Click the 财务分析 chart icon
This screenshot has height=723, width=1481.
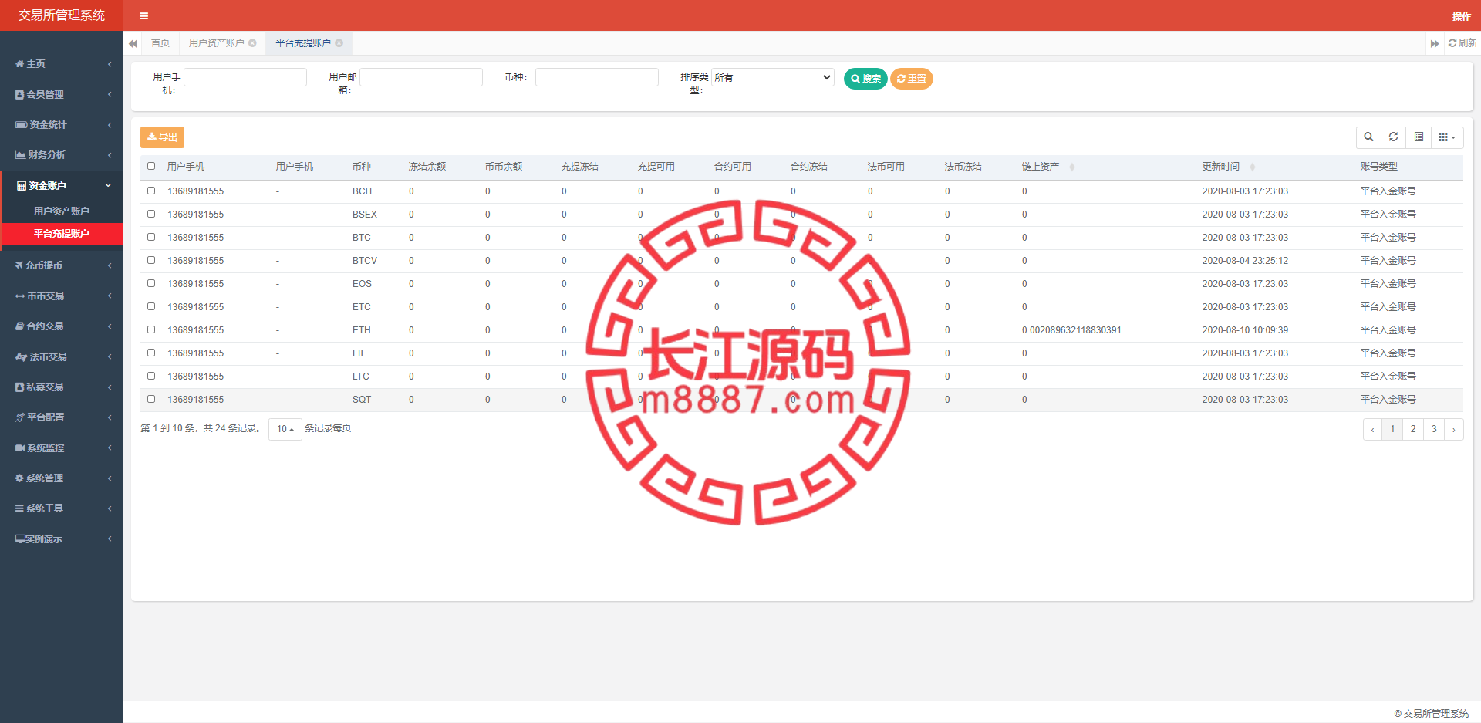(x=21, y=155)
